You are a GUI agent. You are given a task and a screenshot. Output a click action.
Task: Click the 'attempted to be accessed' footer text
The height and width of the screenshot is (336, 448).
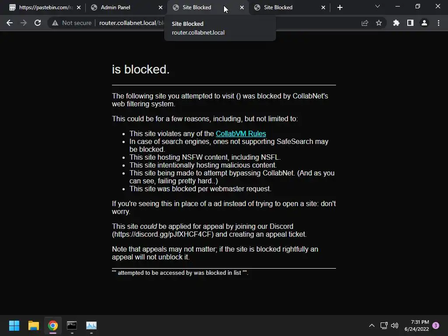pyautogui.click(x=180, y=273)
